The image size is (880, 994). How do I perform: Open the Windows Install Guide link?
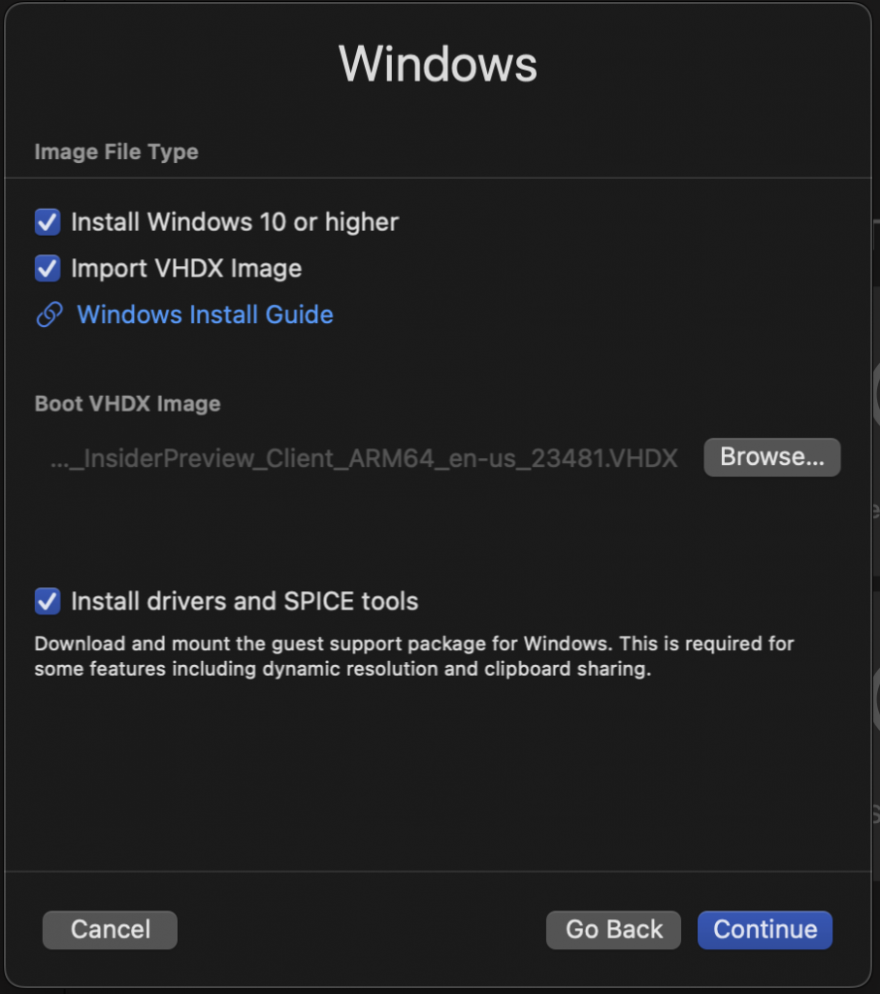[x=205, y=315]
